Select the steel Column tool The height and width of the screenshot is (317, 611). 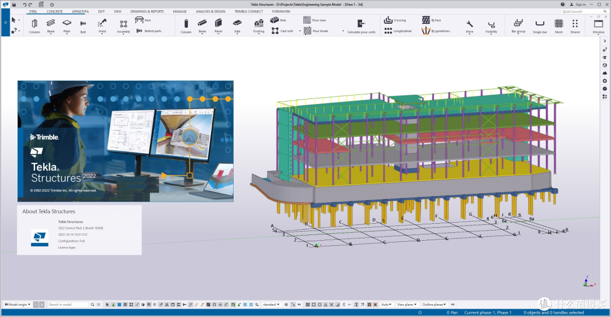(x=35, y=25)
